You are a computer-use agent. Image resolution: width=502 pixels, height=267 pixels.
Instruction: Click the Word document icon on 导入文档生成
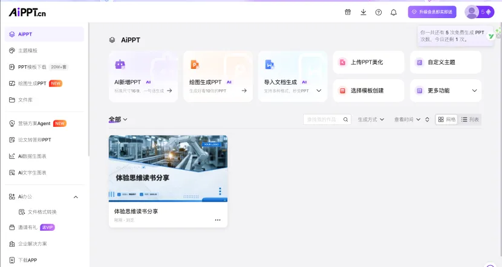pyautogui.click(x=270, y=65)
